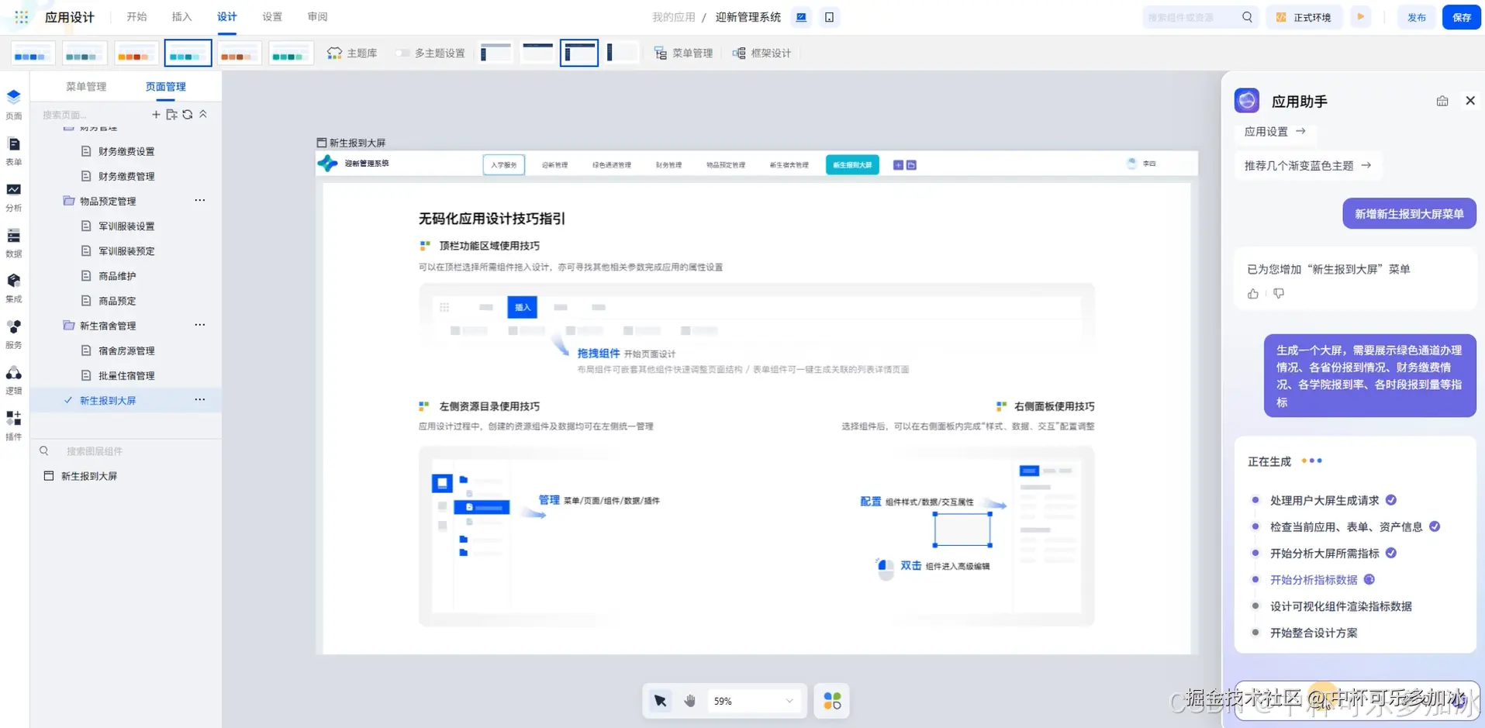The image size is (1485, 728).
Task: Give thumbs down on the assistant response
Action: pos(1278,294)
